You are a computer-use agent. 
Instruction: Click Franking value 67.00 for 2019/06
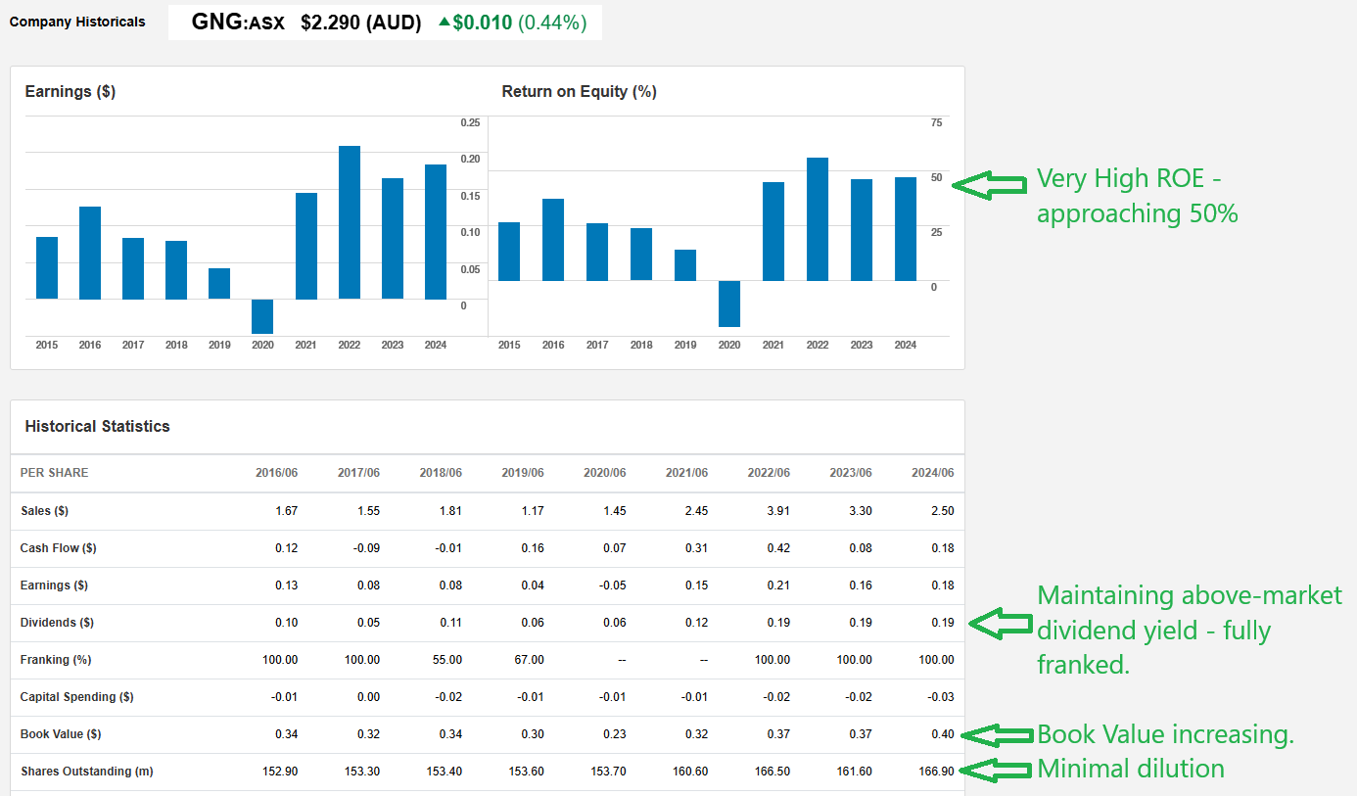tap(530, 660)
